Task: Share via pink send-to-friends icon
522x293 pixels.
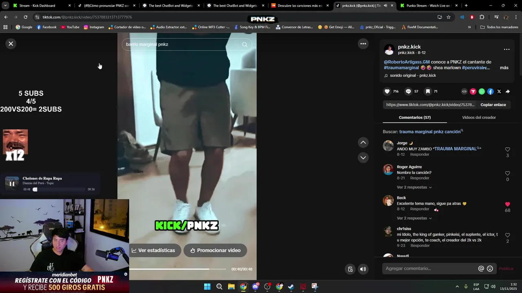Action: pos(473,92)
